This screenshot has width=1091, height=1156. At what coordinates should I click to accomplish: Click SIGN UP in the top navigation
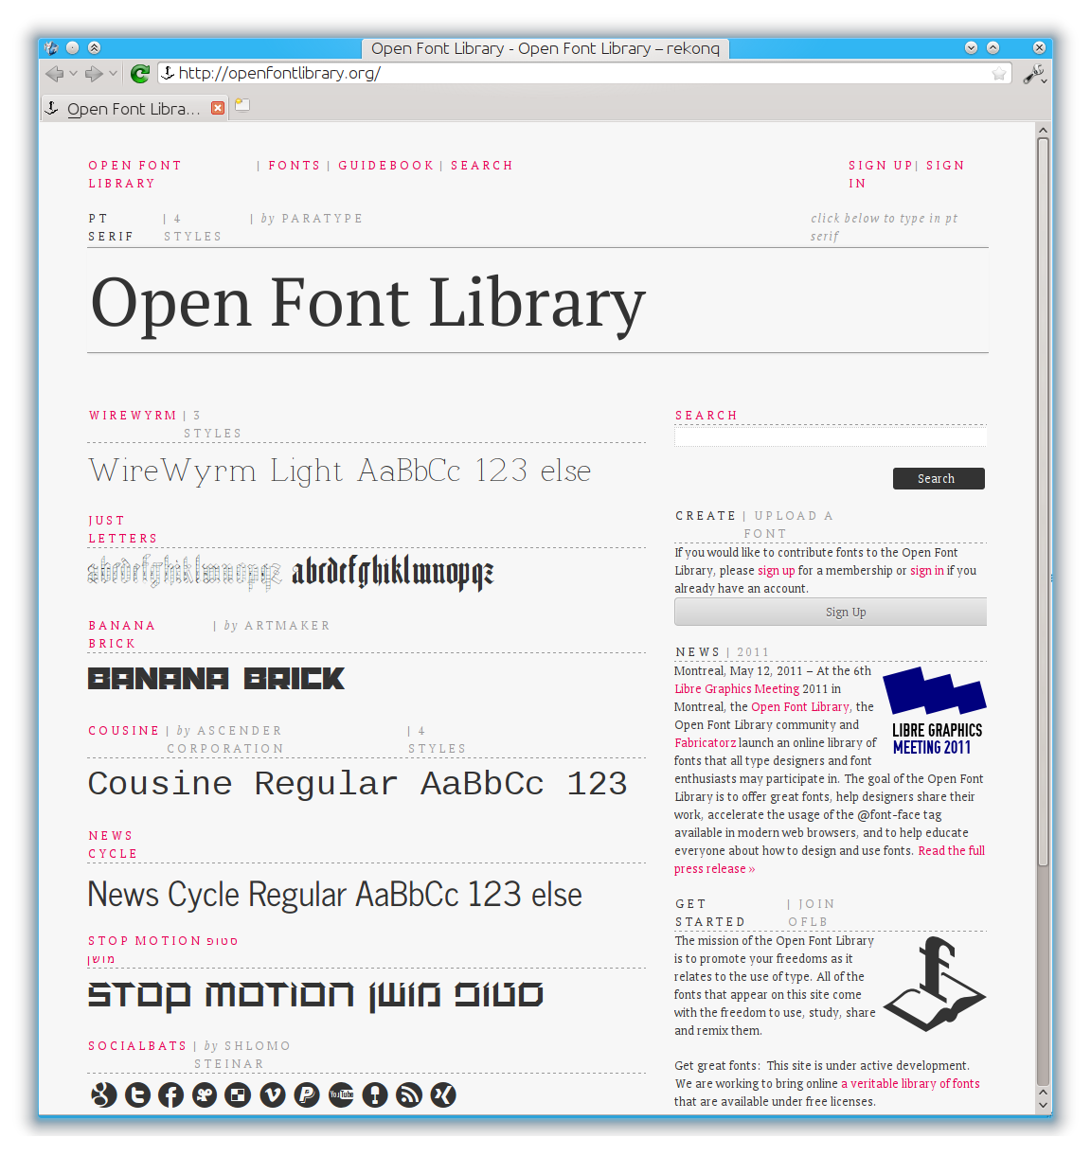click(x=880, y=166)
